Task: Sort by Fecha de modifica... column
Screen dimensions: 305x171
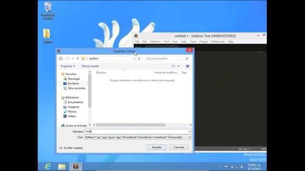Action: [166, 73]
